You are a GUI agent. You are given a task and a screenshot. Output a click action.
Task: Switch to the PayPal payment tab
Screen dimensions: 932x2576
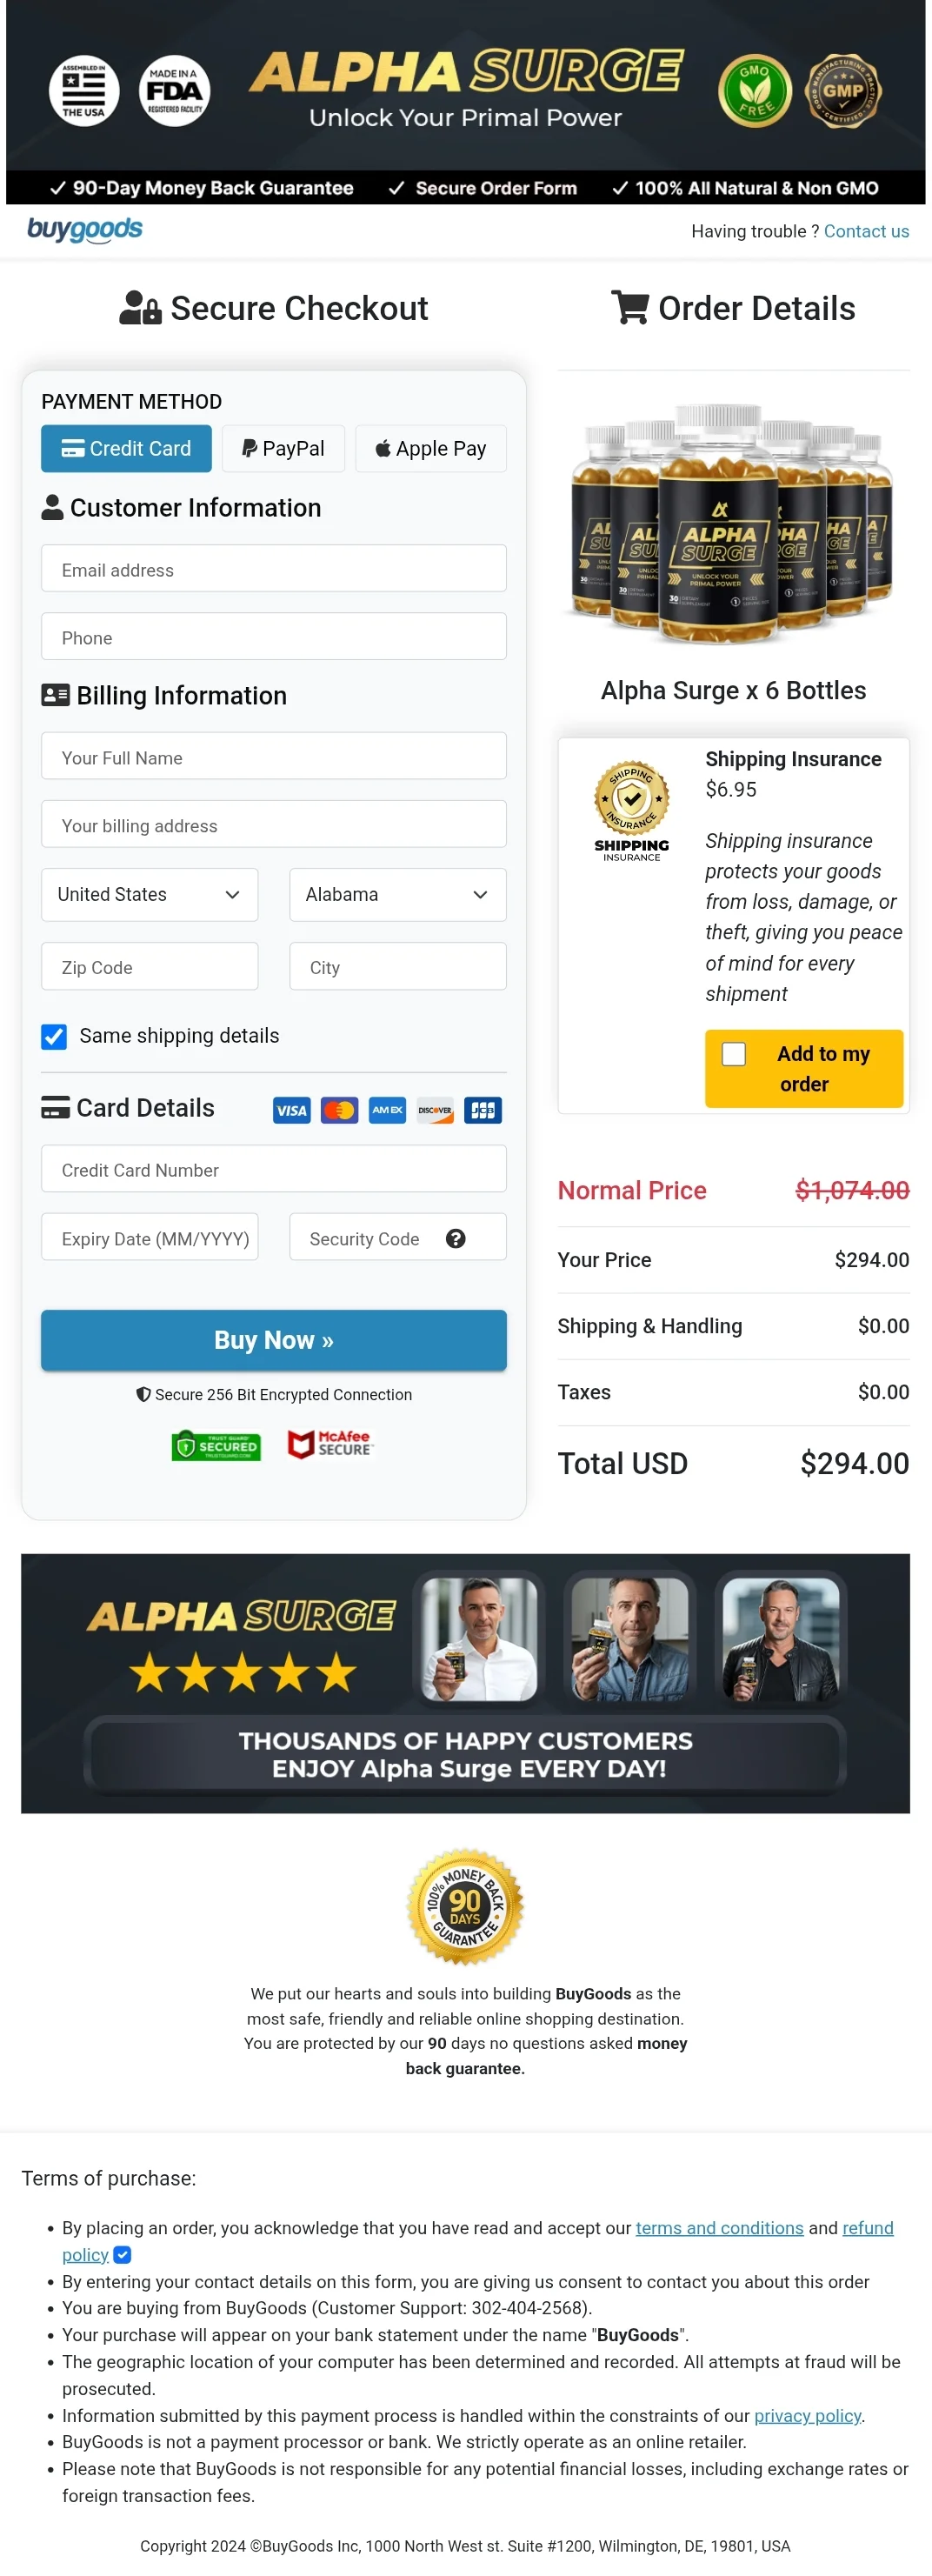pos(283,448)
